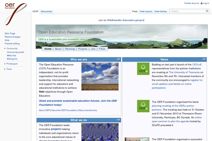Collapse the Community sidebar section
The width and height of the screenshot is (212, 141).
(5, 48)
